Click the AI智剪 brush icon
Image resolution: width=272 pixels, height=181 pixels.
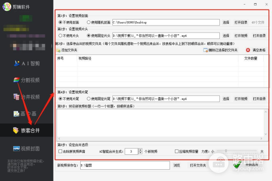[x=17, y=63]
